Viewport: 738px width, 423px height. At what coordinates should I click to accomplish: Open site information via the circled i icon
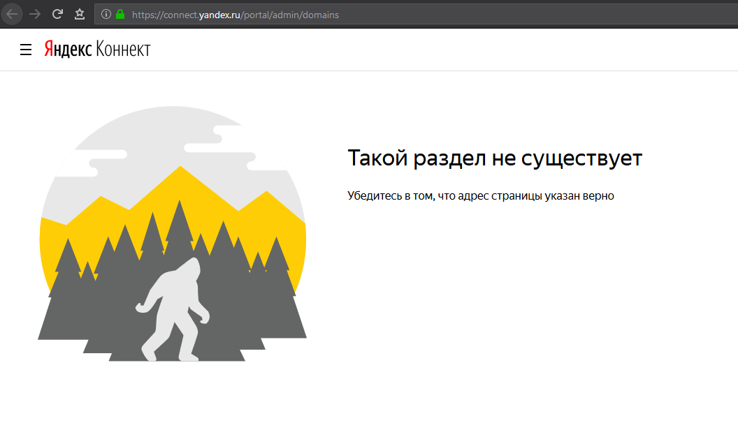click(106, 14)
